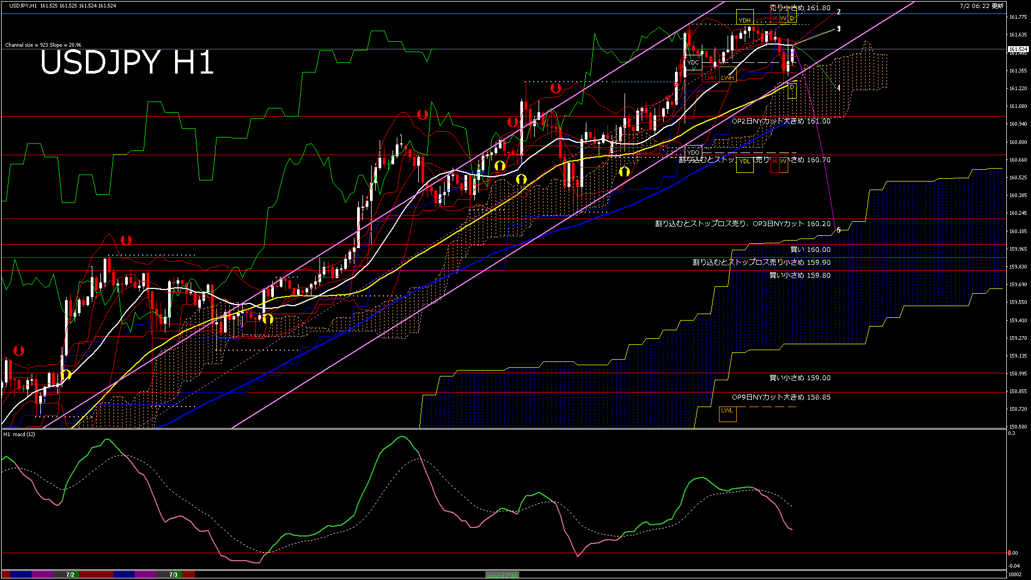Click the YDO yesterday-open marker box
Image resolution: width=1031 pixels, height=580 pixels.
click(693, 153)
